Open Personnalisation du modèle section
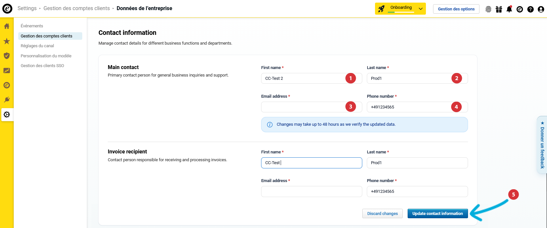Image resolution: width=547 pixels, height=228 pixels. click(46, 56)
